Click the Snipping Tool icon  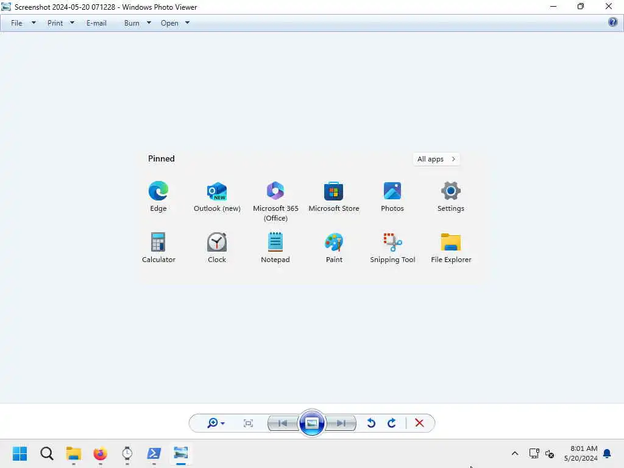(393, 242)
